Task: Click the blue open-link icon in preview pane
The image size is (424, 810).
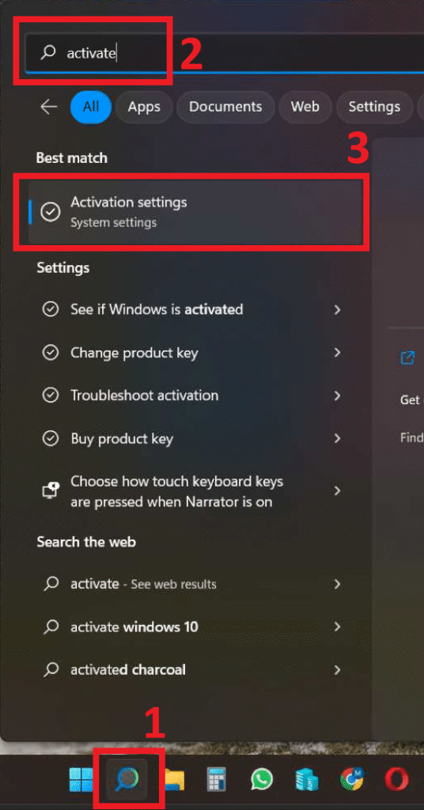Action: [x=407, y=358]
